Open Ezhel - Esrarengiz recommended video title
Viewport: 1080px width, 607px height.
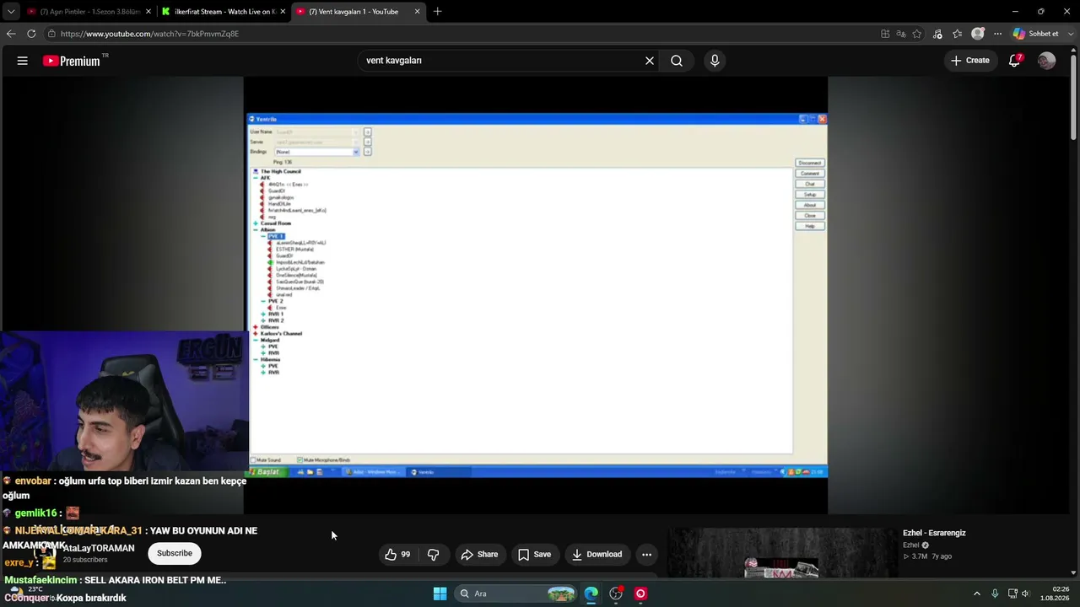934,533
